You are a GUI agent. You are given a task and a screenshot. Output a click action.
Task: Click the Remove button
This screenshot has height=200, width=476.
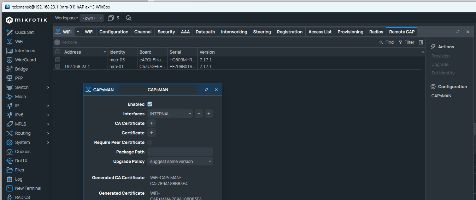66,42
